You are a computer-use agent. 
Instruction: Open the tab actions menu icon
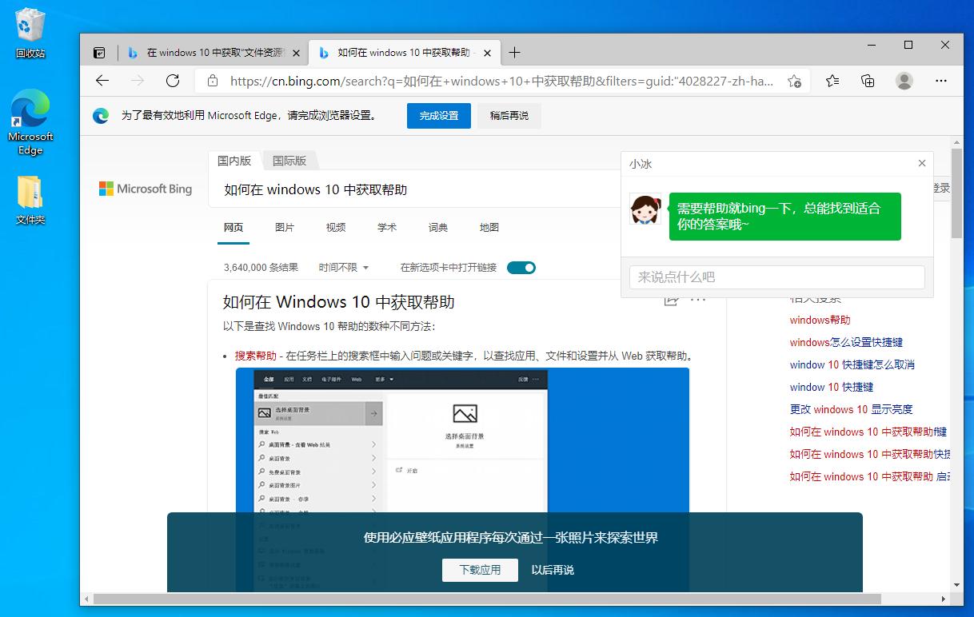coord(98,51)
